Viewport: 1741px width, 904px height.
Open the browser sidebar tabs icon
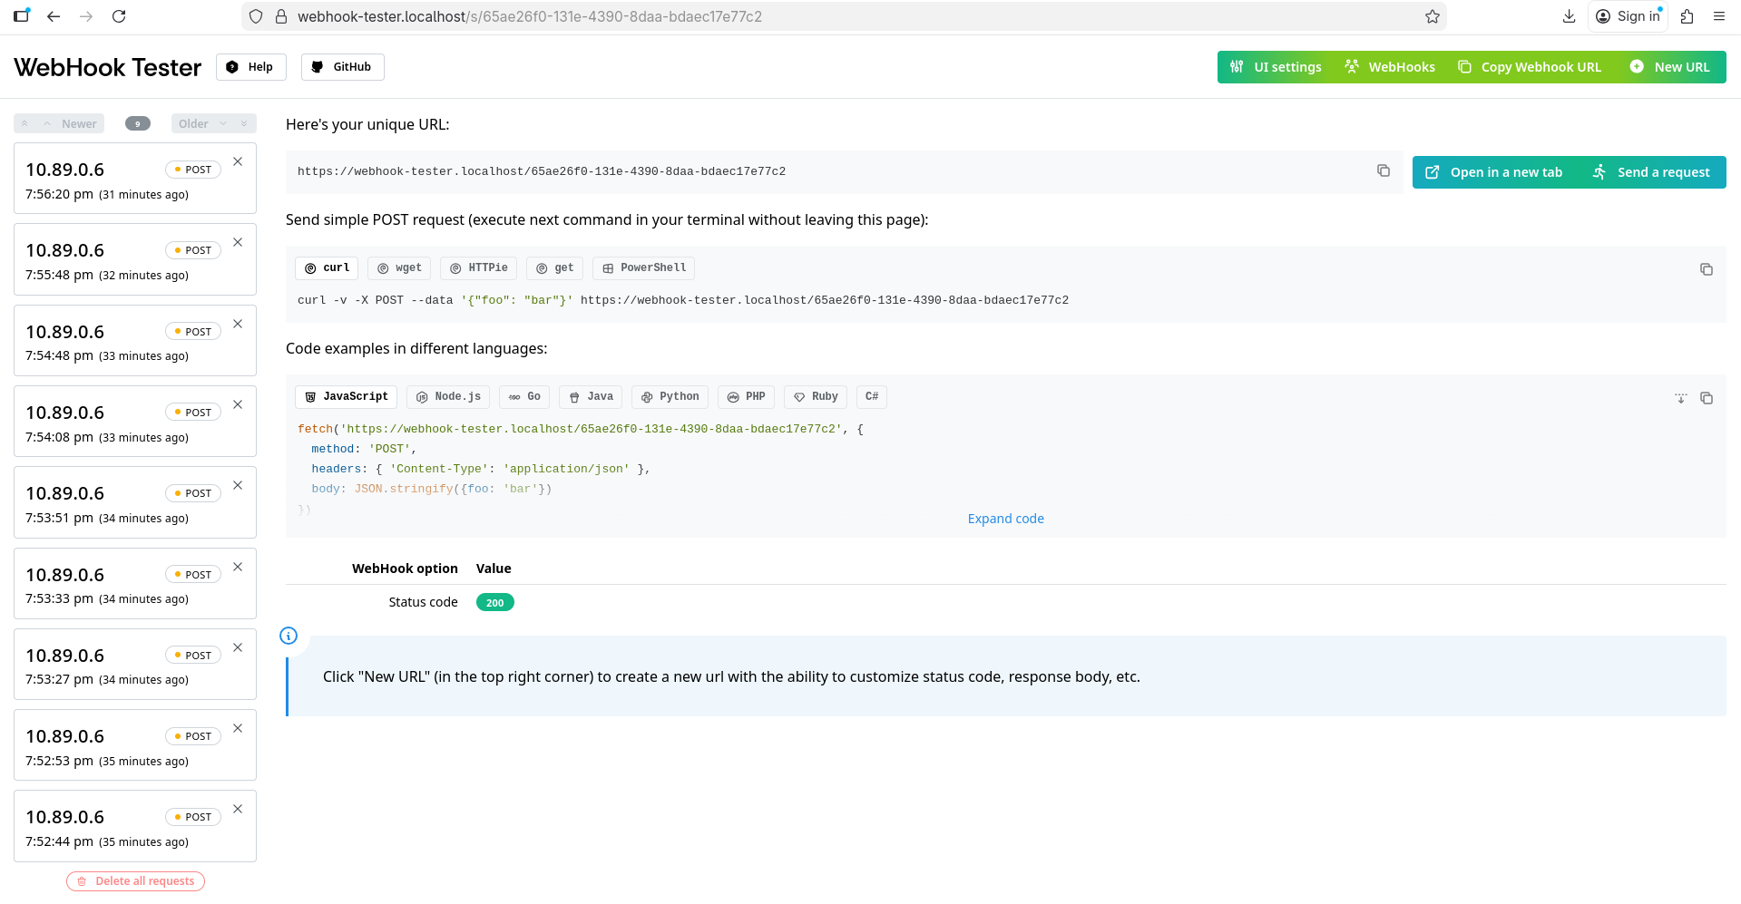[x=22, y=15]
